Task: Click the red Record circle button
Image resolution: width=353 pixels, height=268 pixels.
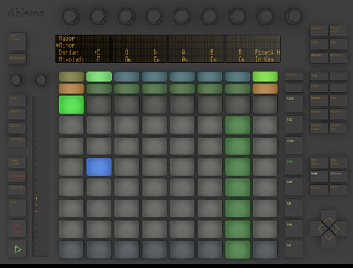Action: (x=18, y=229)
